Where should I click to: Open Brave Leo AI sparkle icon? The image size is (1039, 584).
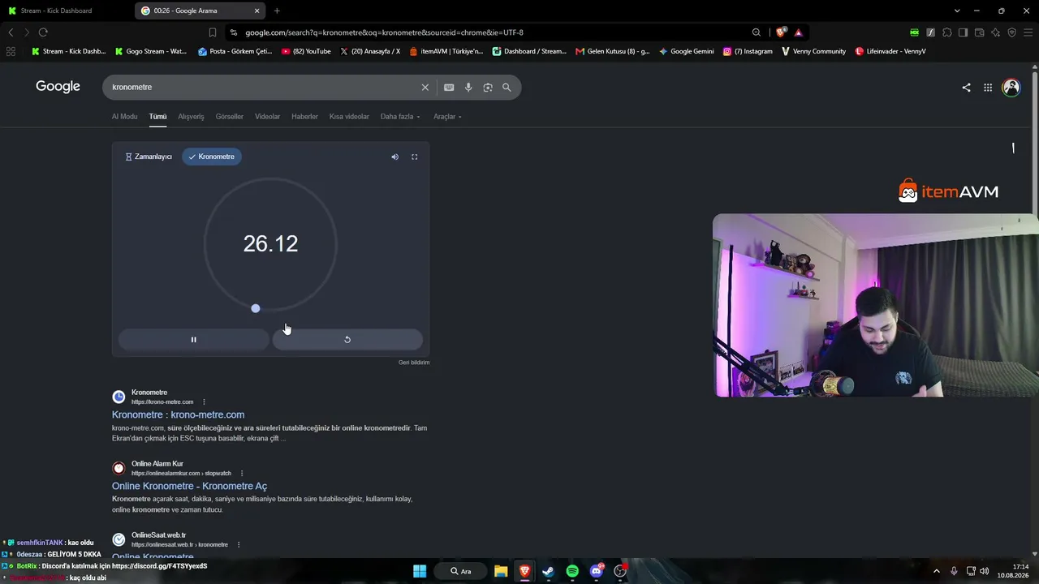996,32
